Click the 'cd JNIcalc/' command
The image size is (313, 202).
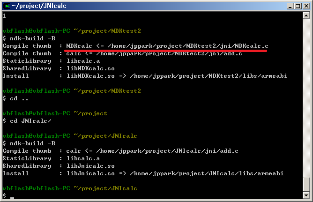pos(30,121)
